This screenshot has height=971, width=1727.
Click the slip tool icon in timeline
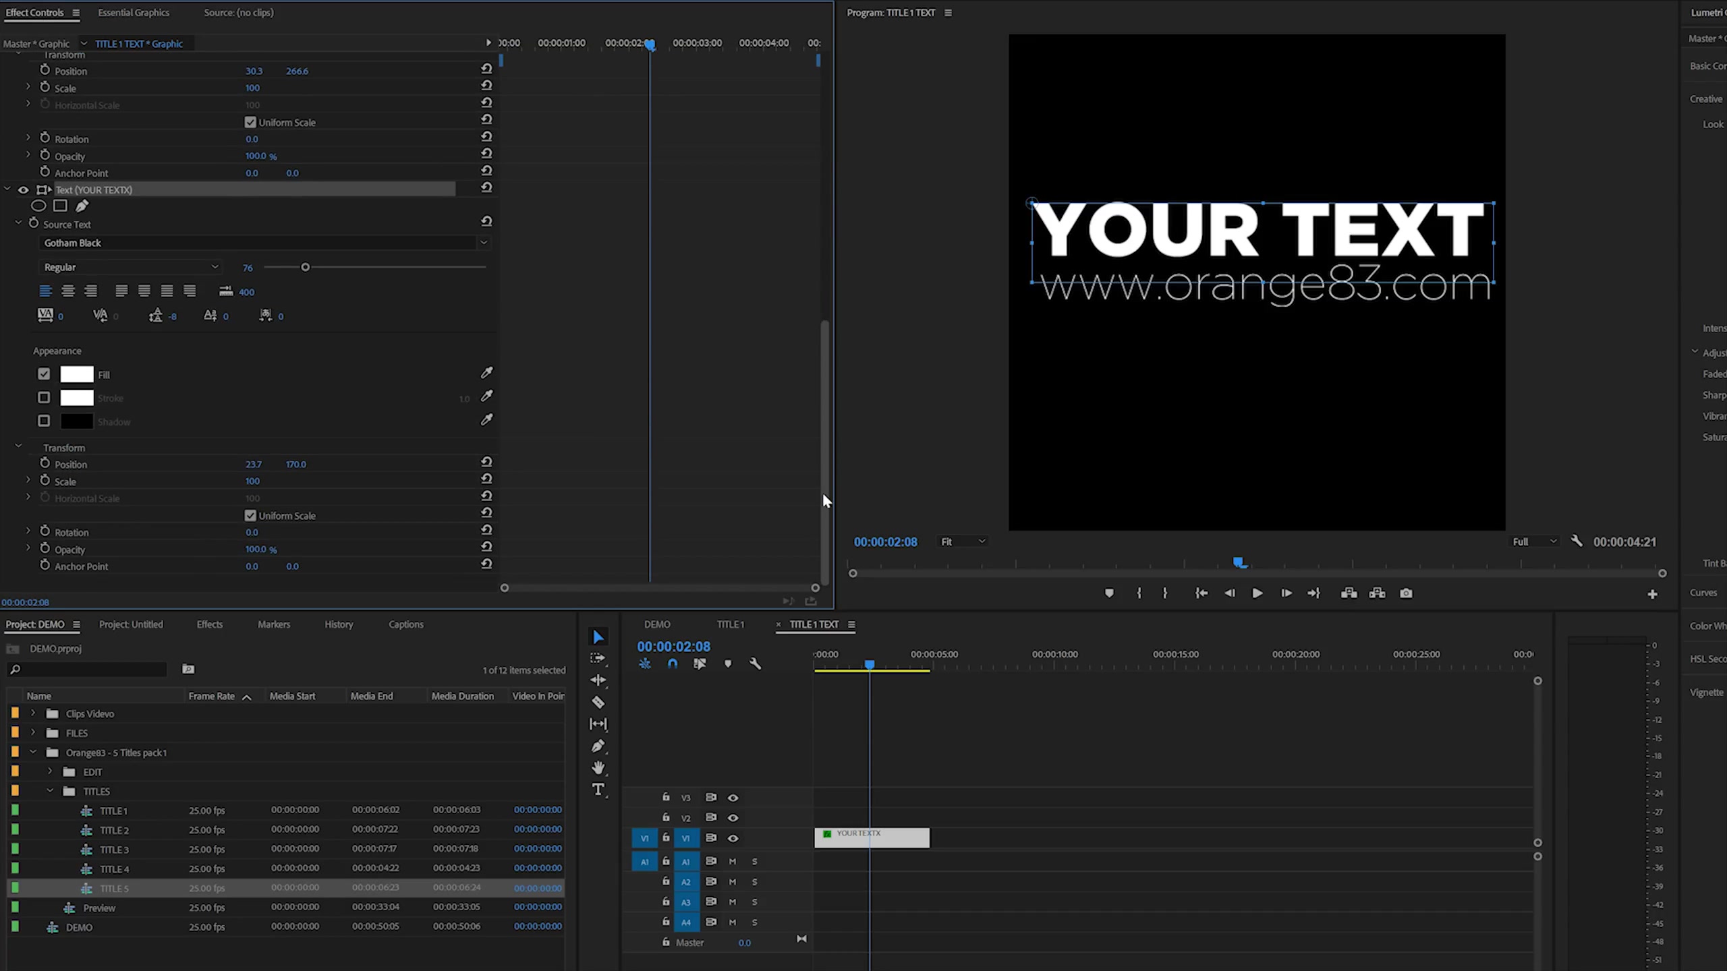coord(599,724)
